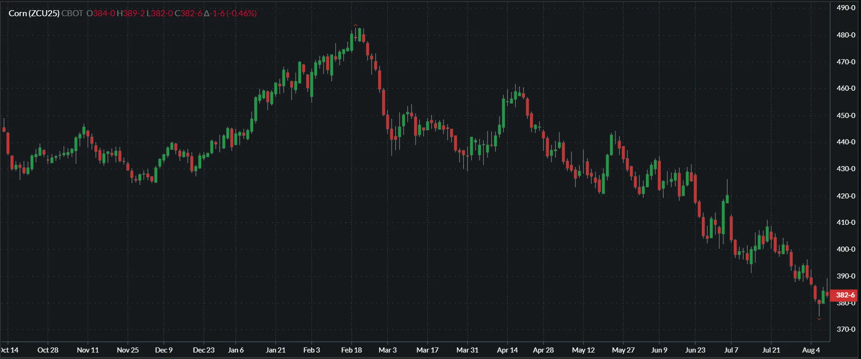Viewport: 861px width, 359px height.
Task: Click the Oct 28 date label
Action: click(x=48, y=350)
